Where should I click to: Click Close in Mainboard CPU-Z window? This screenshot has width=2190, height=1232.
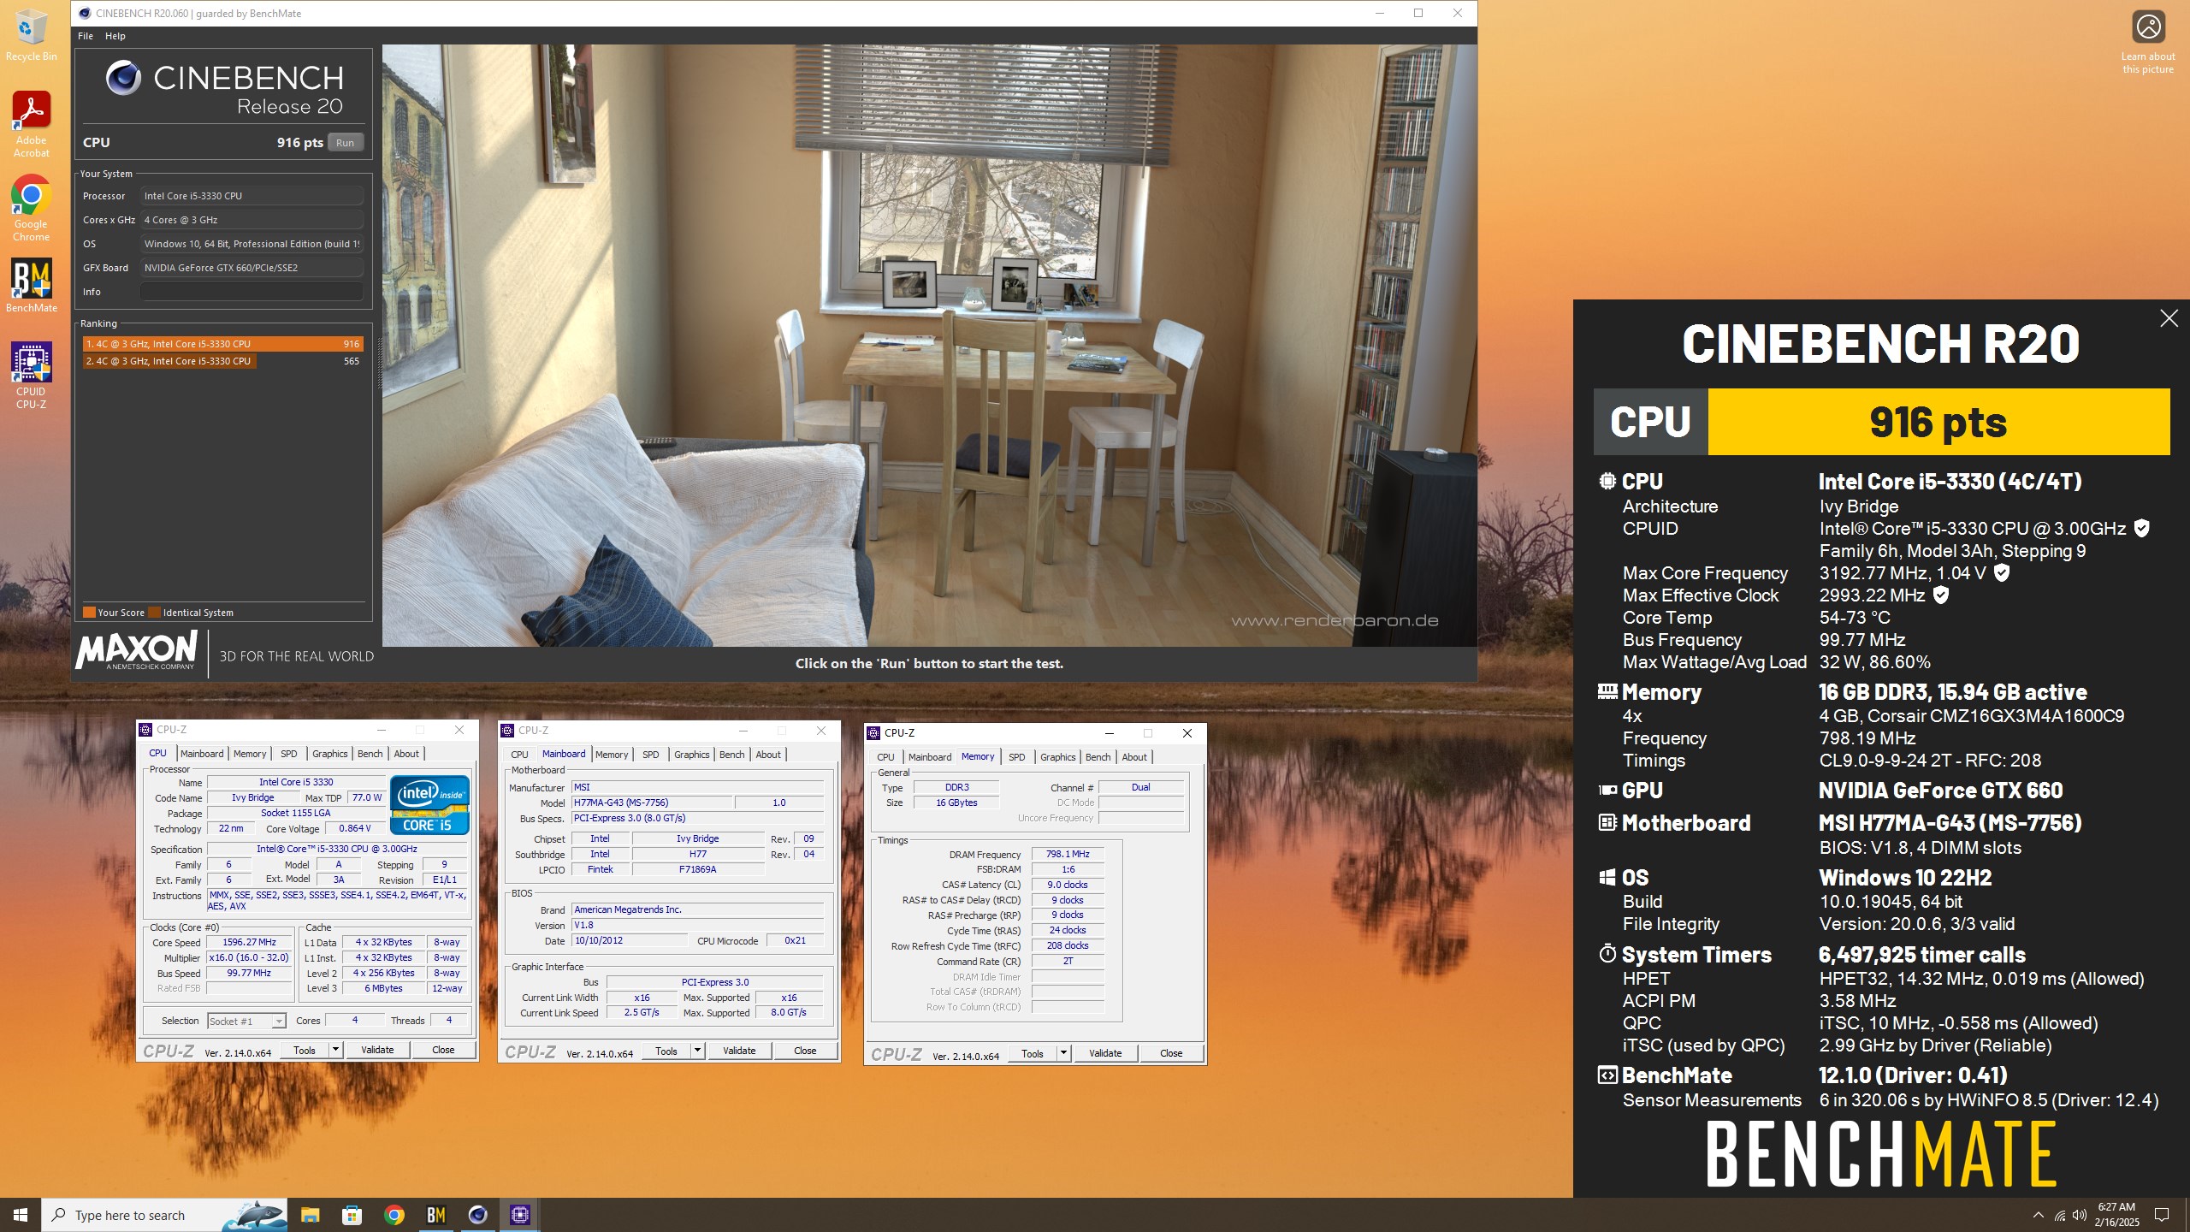coord(805,1051)
